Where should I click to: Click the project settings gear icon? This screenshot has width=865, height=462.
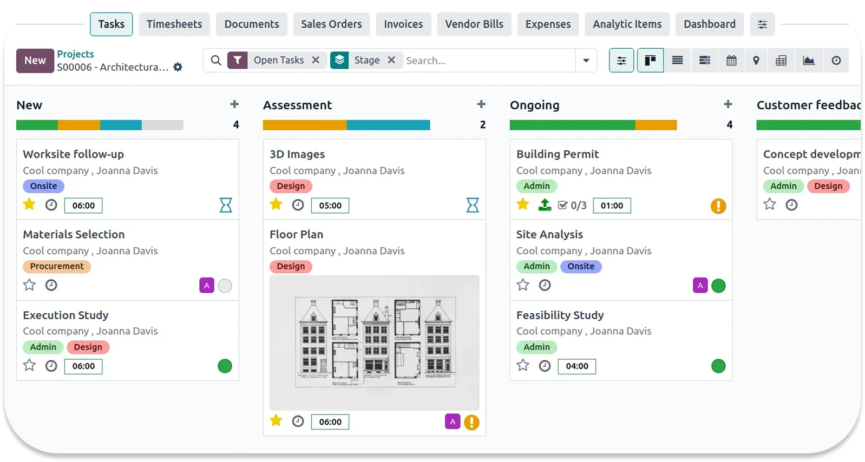coord(178,67)
